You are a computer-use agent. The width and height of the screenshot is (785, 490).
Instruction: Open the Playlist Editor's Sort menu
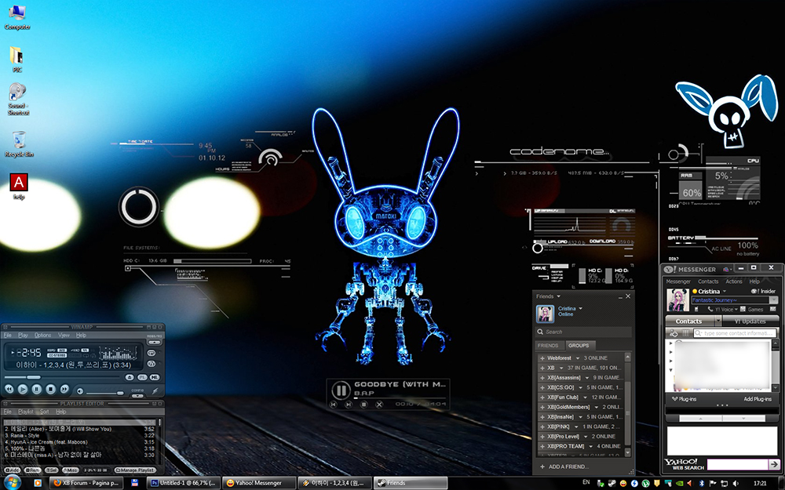(45, 412)
